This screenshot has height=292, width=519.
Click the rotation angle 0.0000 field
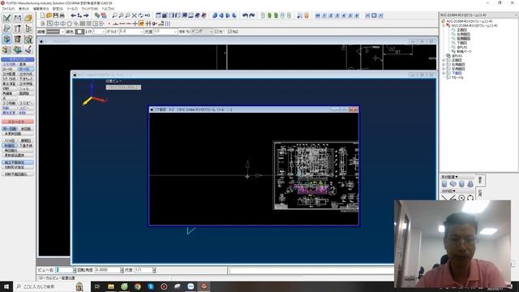pyautogui.click(x=108, y=270)
